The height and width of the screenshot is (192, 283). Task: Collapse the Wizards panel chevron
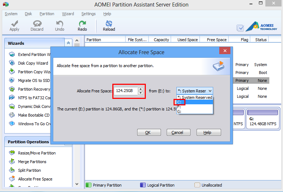[68, 43]
